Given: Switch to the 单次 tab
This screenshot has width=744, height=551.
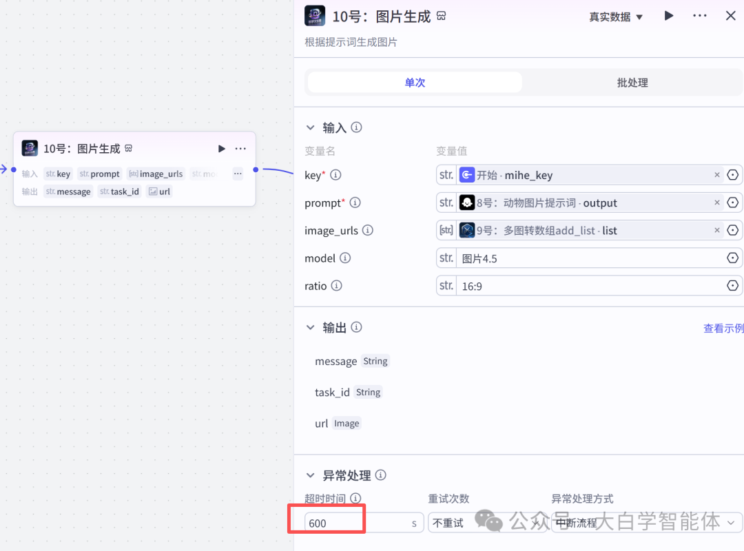Looking at the screenshot, I should (x=415, y=83).
